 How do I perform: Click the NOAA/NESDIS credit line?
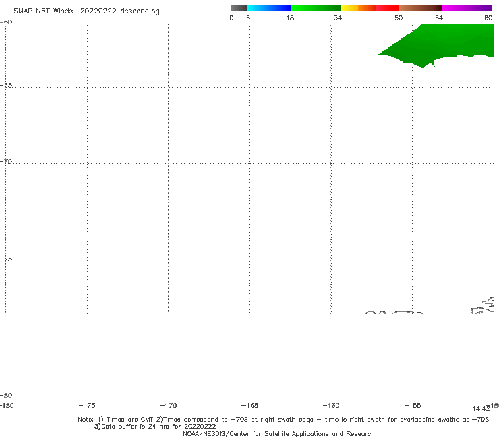tap(278, 433)
